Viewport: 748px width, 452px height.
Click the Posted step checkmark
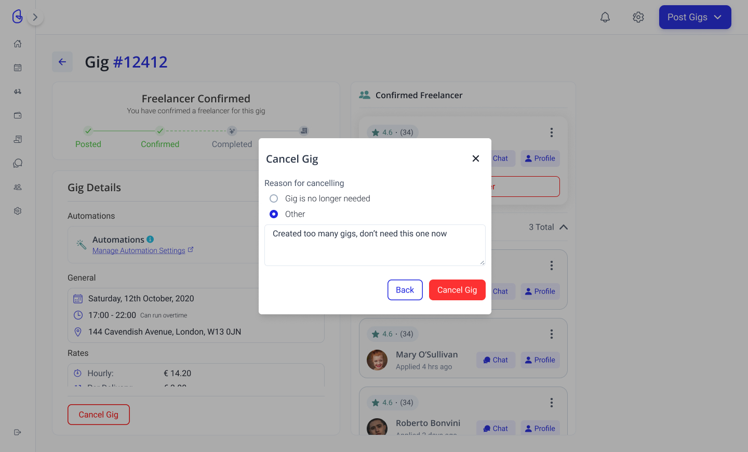coord(88,131)
